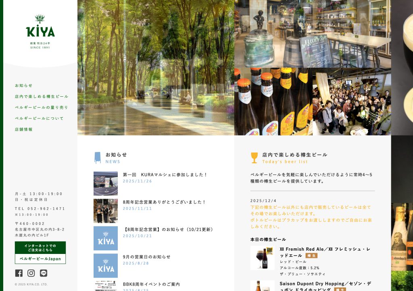Screen dimensions: 413x291
Task: Open 8周年記念営業ありがとうございました article
Action: click(x=164, y=202)
